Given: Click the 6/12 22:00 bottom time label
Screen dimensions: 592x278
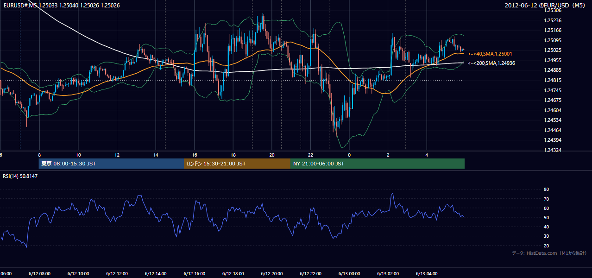Looking at the screenshot, I should tap(310, 274).
